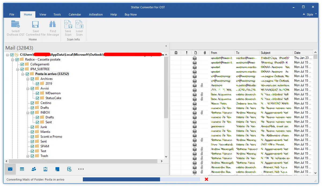Uncheck the Collegamenti folder checkbox

coord(22,64)
